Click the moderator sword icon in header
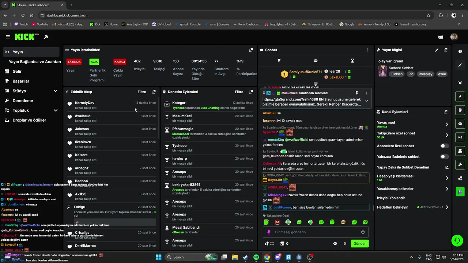The height and width of the screenshot is (263, 468). point(46,37)
